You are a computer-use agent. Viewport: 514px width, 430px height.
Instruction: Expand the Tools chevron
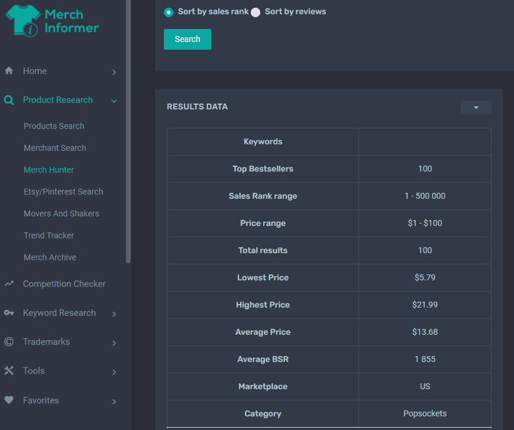click(114, 372)
